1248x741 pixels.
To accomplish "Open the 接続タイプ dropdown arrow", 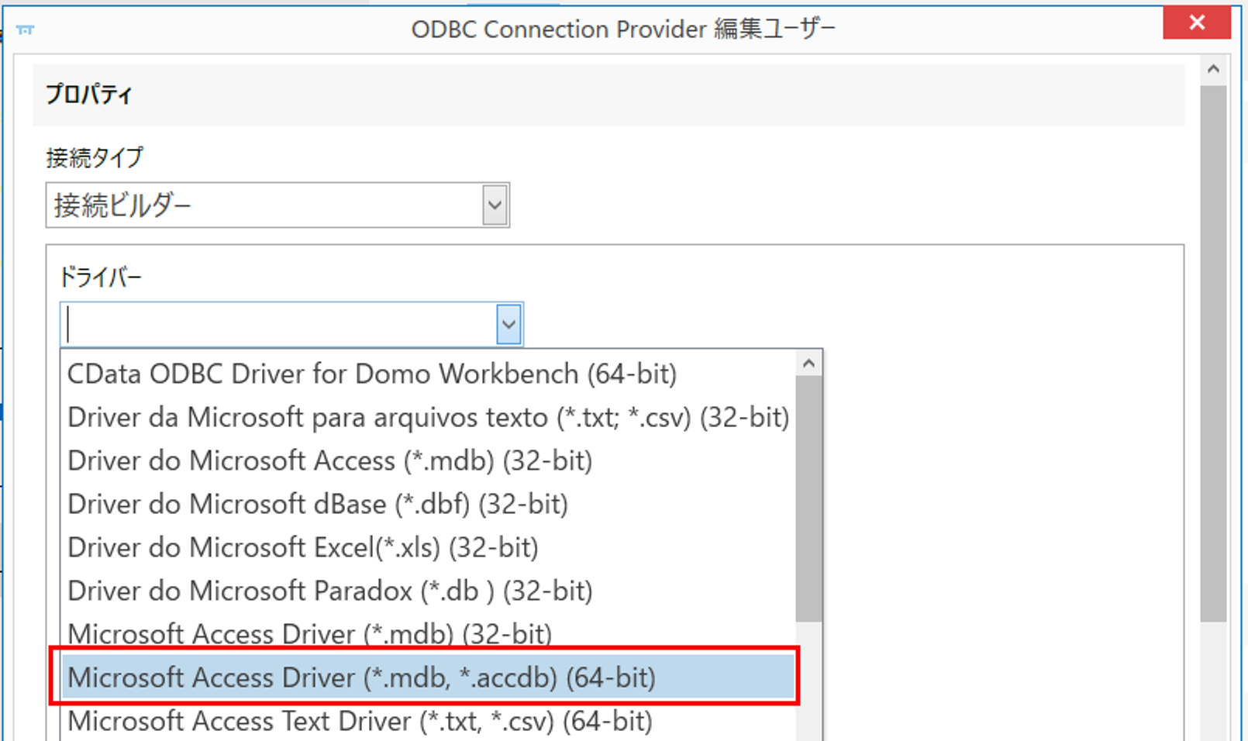I will pyautogui.click(x=495, y=205).
